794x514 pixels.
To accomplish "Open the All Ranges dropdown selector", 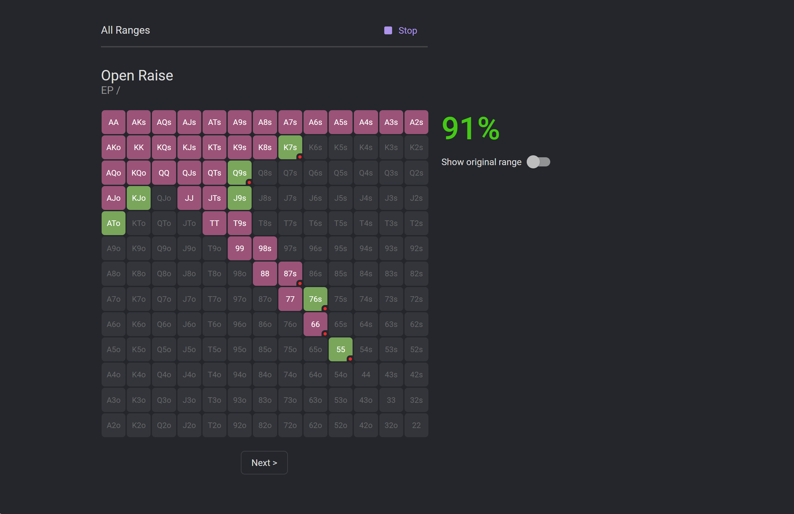I will (125, 30).
